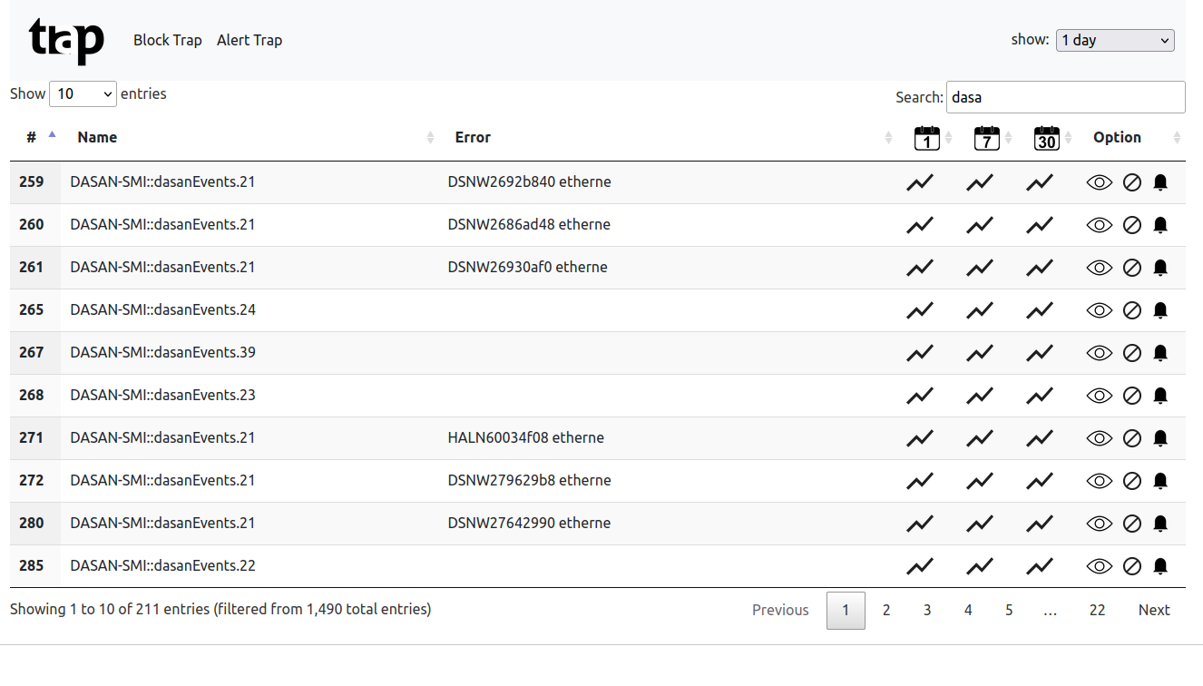The height and width of the screenshot is (686, 1203).
Task: Open 30-day chart for row 265
Action: 1040,310
